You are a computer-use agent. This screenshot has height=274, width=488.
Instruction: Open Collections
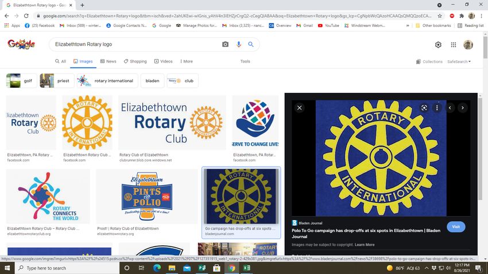pos(429,61)
